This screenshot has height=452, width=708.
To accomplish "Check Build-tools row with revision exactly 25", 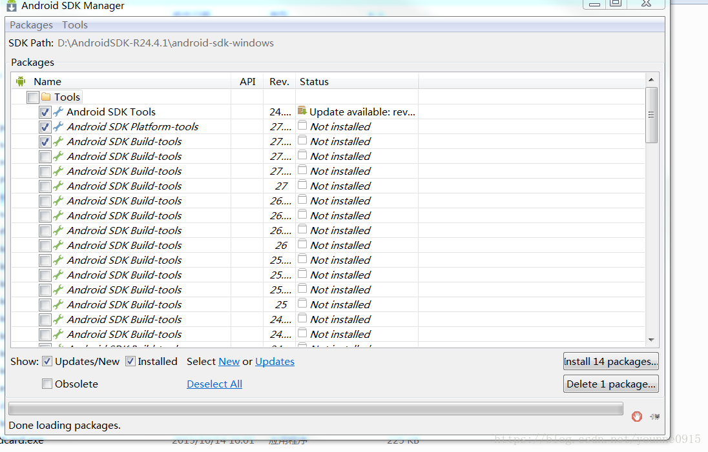I will point(45,305).
